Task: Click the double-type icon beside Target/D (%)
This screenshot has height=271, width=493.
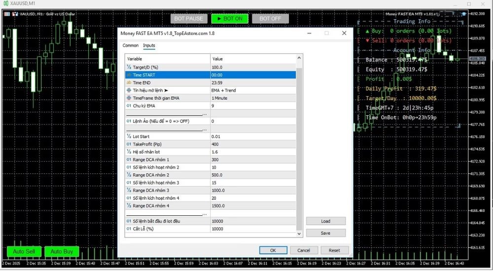Action: 129,67
